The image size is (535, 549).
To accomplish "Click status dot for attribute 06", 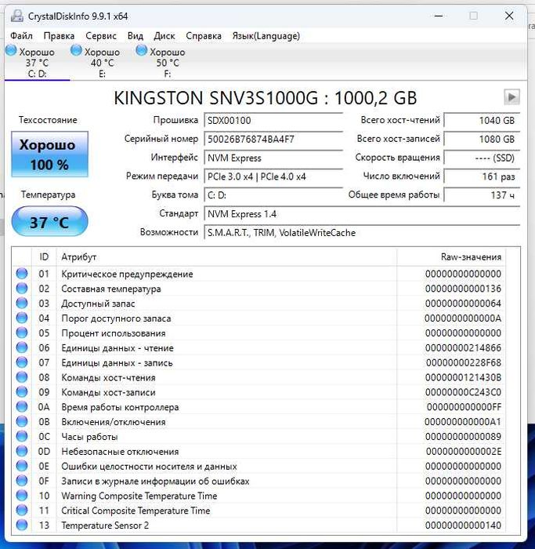I will (22, 347).
